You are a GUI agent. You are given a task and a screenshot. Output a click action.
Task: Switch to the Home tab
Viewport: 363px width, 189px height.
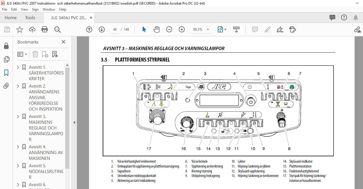pyautogui.click(x=11, y=18)
